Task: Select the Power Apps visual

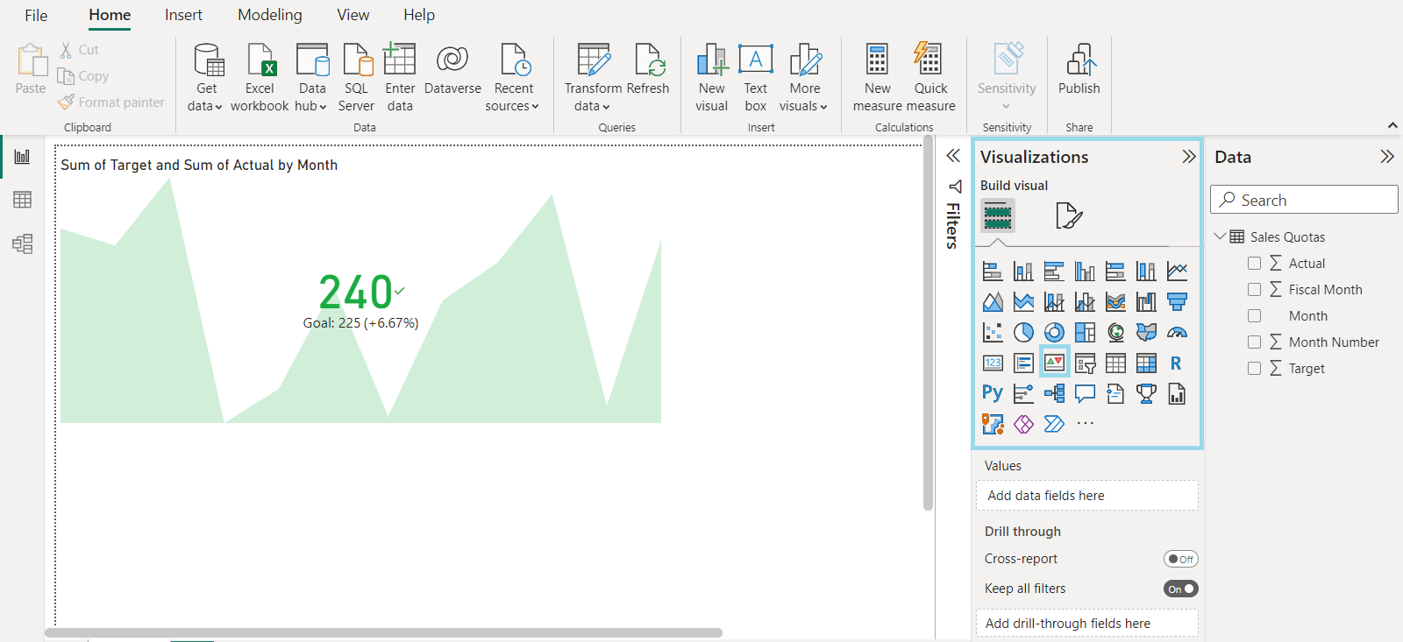Action: tap(1023, 424)
